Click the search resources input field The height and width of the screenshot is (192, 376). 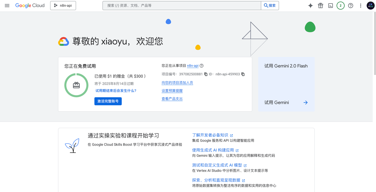click(181, 5)
